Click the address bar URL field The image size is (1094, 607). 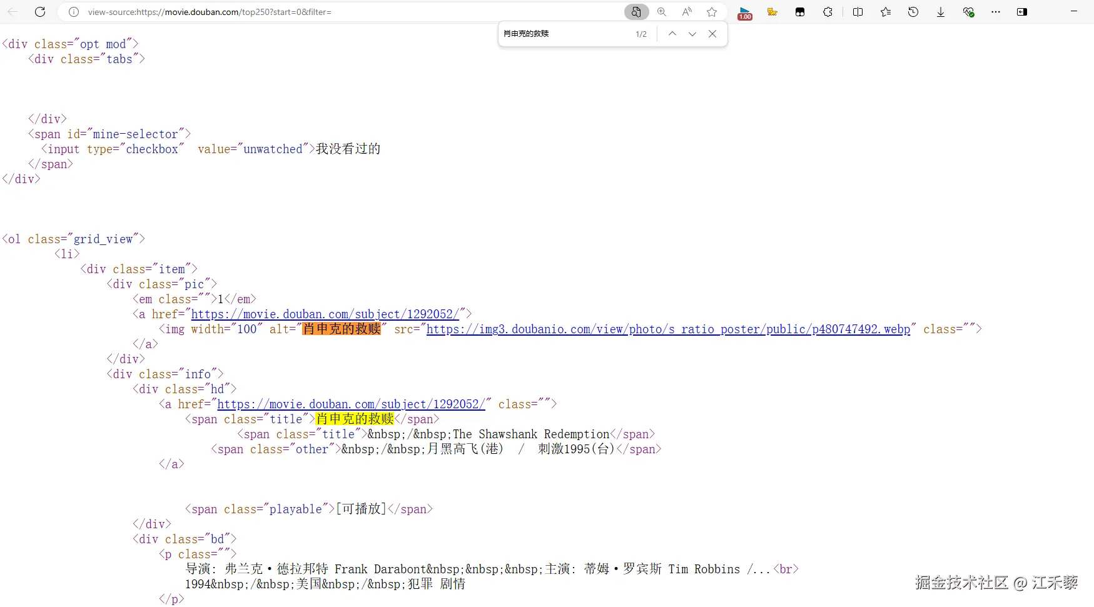click(350, 12)
